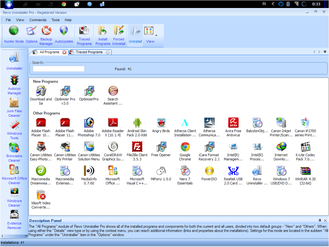Select Adobe Reader X (10.1.4)
The height and width of the screenshot is (247, 329).
click(x=113, y=127)
